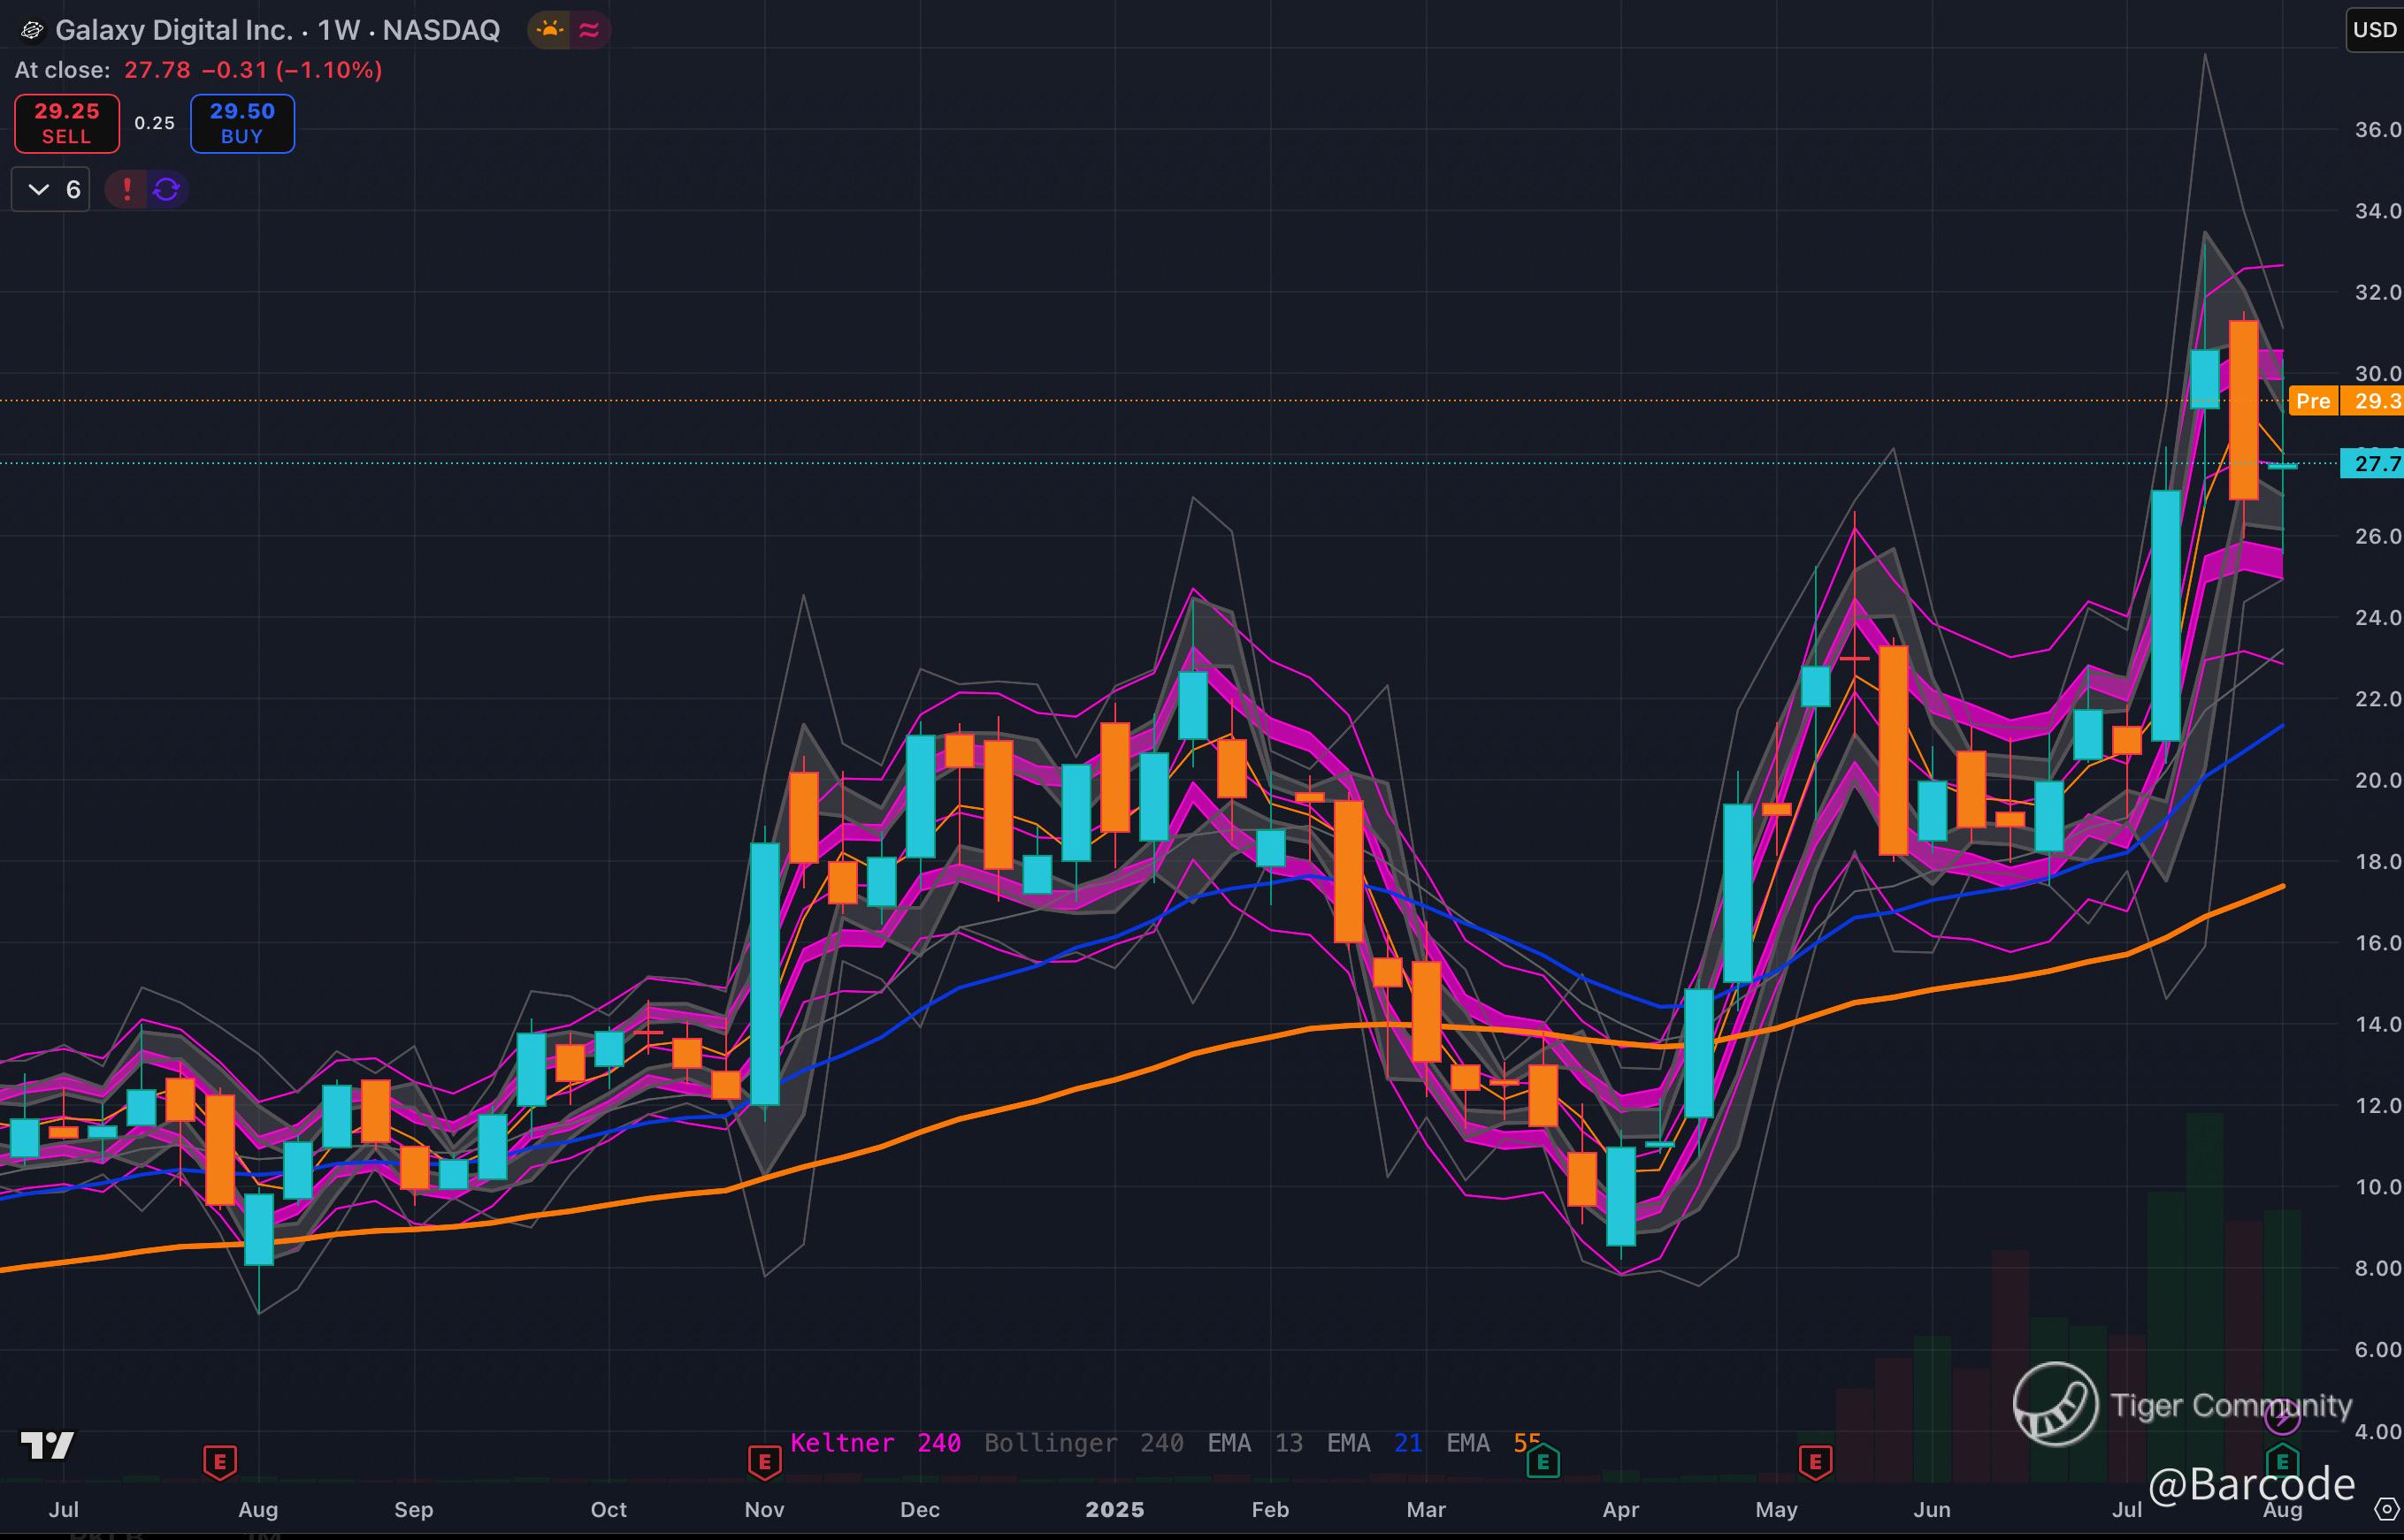Click the pre-market sun session icon
2404x1540 pixels.
[549, 30]
